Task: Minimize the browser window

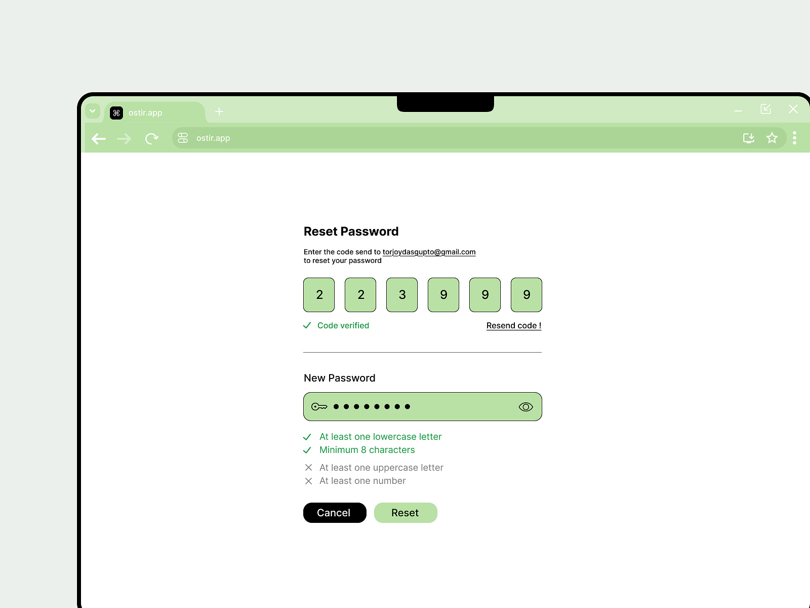Action: click(x=738, y=110)
